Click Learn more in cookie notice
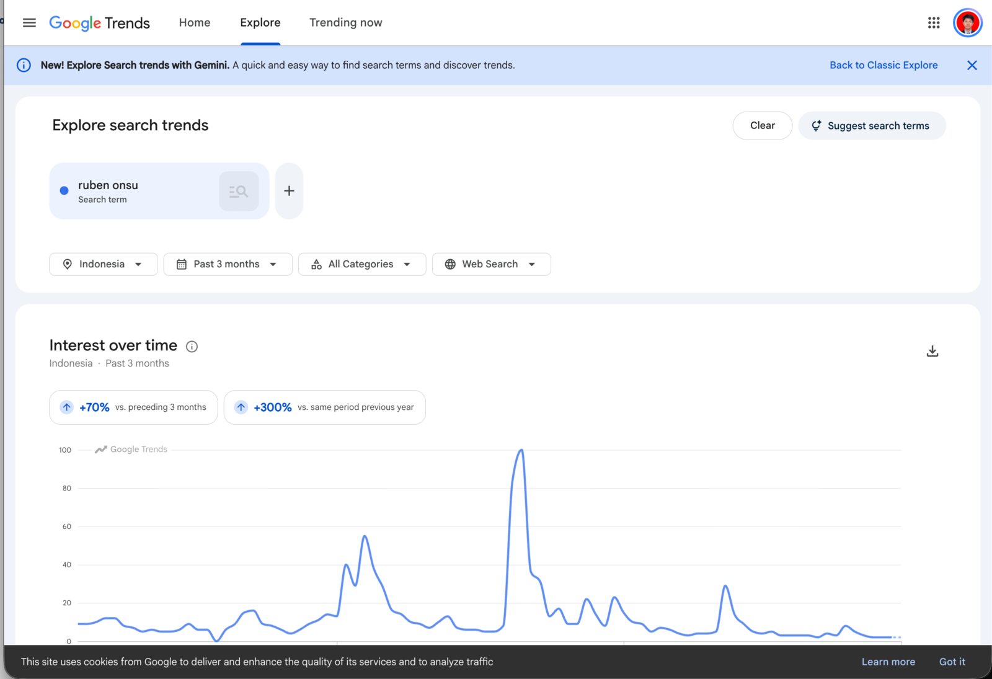Image resolution: width=992 pixels, height=679 pixels. (x=888, y=662)
